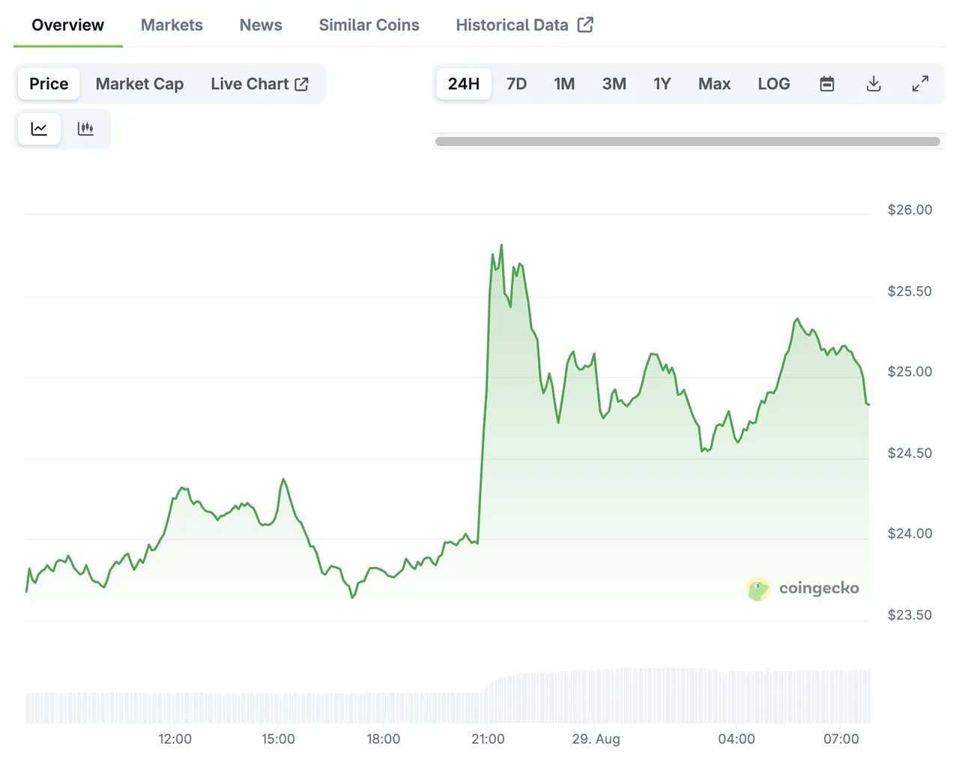959x764 pixels.
Task: Open Historical Data external link
Action: click(524, 25)
